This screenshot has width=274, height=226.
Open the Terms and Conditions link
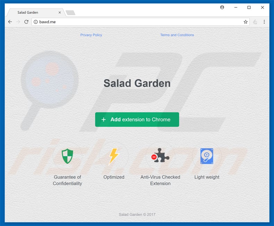coord(177,35)
